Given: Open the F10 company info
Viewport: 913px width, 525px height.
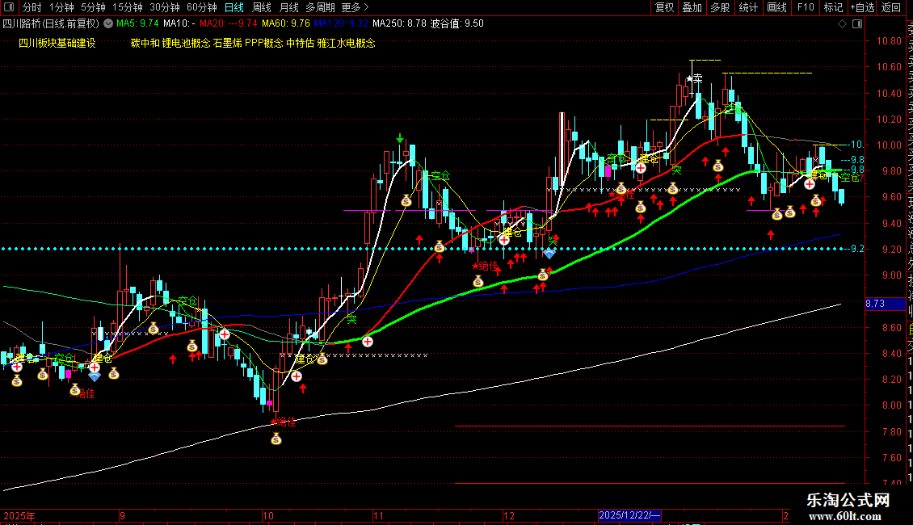Looking at the screenshot, I should click(x=806, y=7).
